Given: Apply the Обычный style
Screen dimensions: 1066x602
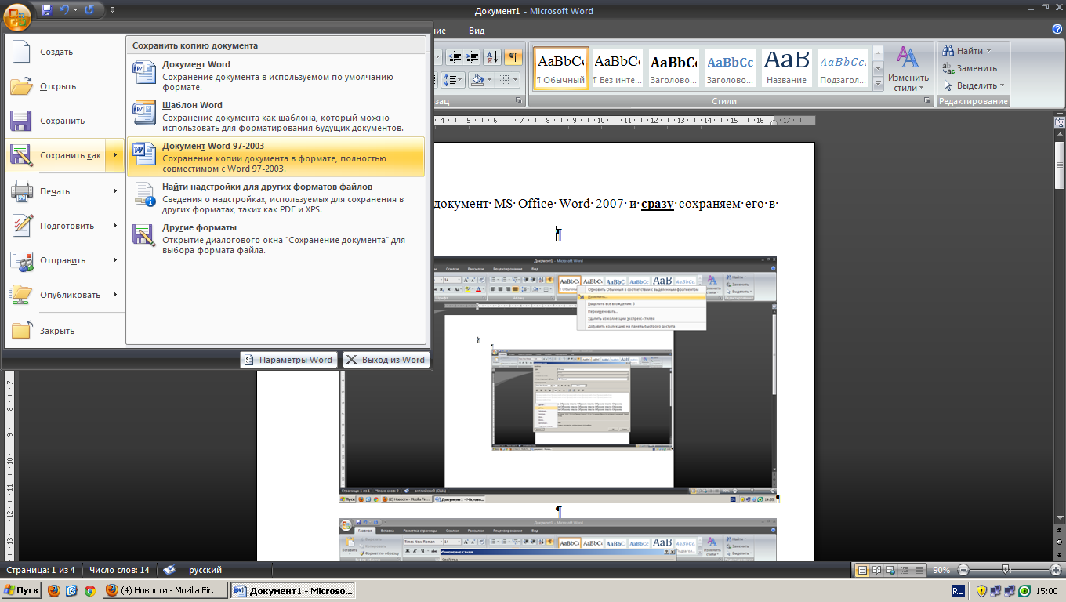Looking at the screenshot, I should click(x=560, y=68).
